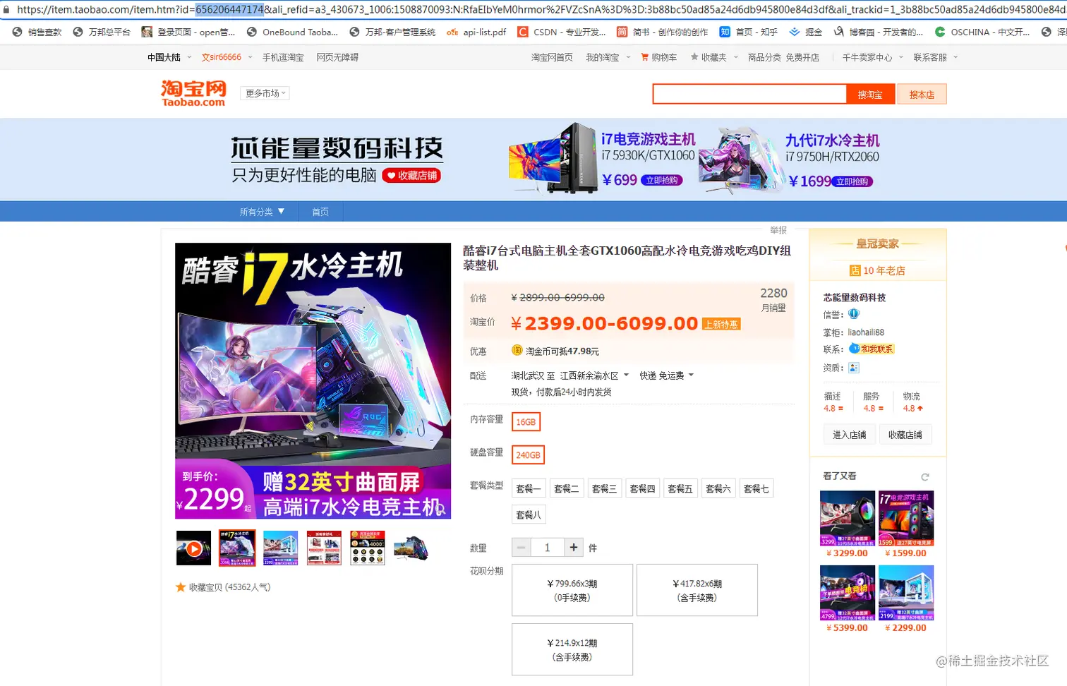Refresh the 看了又看 recommendations
This screenshot has height=686, width=1067.
point(925,477)
